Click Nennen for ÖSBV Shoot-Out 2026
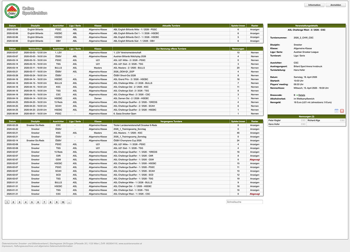The image size is (350, 252). pyautogui.click(x=254, y=76)
